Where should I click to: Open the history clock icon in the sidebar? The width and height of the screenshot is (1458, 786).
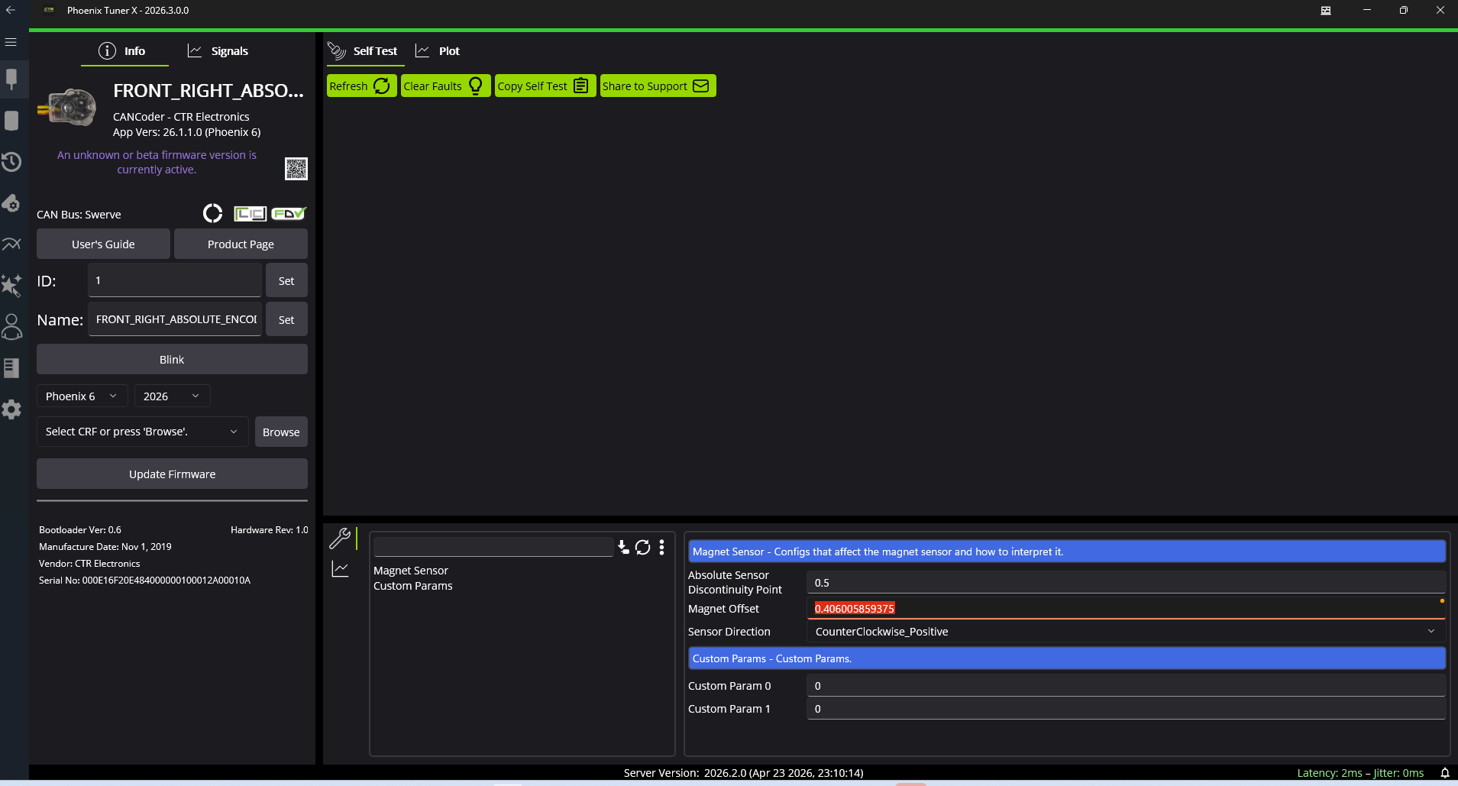(x=11, y=162)
